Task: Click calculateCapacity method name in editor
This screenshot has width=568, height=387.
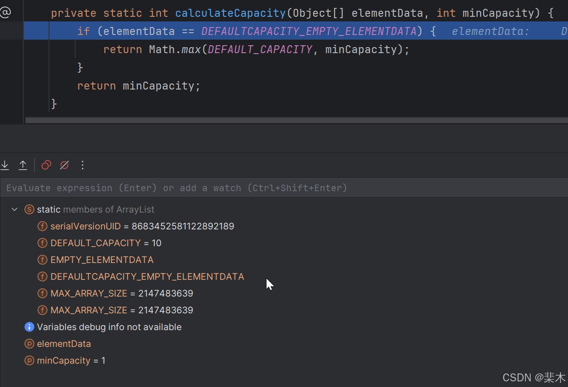Action: pyautogui.click(x=231, y=13)
